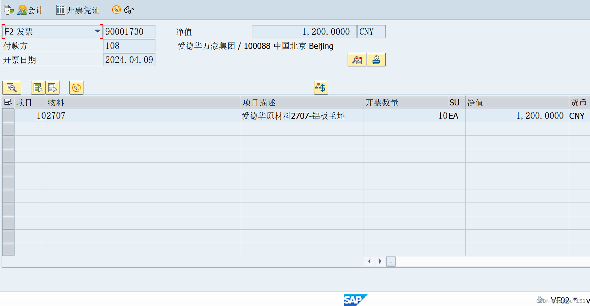Open table layout settings at bottom right
Screen dimensions: 590x306
click(390, 261)
